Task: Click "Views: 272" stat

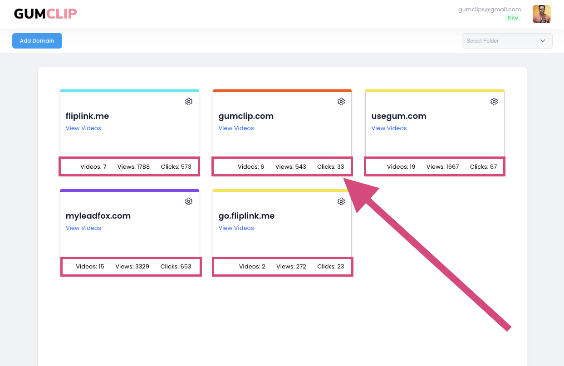Action: coord(291,267)
